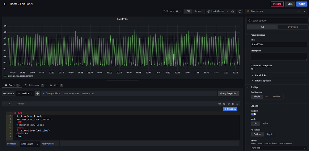This screenshot has height=151, width=309.
Task: Set tooltip mode to Hidden
Action: [x=277, y=96]
